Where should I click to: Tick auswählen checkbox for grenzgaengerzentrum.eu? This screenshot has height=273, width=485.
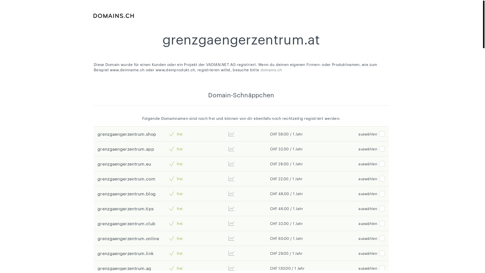point(382,164)
